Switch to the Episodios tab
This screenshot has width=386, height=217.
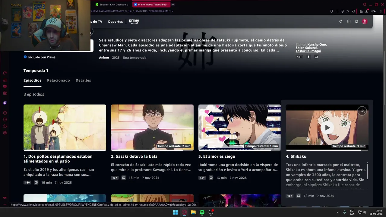pyautogui.click(x=32, y=80)
